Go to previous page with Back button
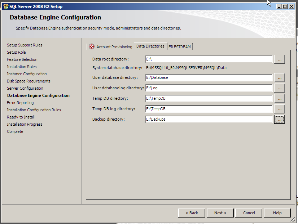Image resolution: width=298 pixels, height=224 pixels. (x=192, y=213)
